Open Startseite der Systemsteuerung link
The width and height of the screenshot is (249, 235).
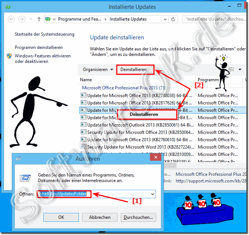[45, 34]
